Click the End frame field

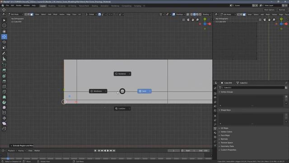tap(203, 151)
